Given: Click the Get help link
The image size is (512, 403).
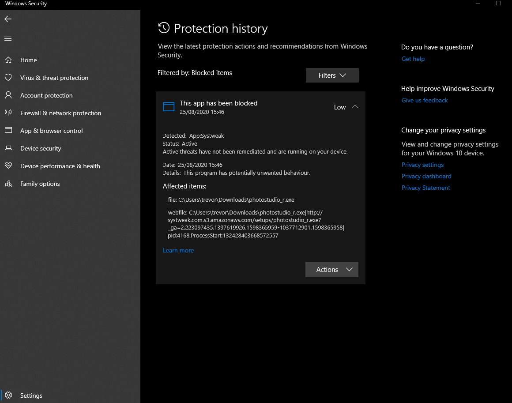Looking at the screenshot, I should 413,59.
